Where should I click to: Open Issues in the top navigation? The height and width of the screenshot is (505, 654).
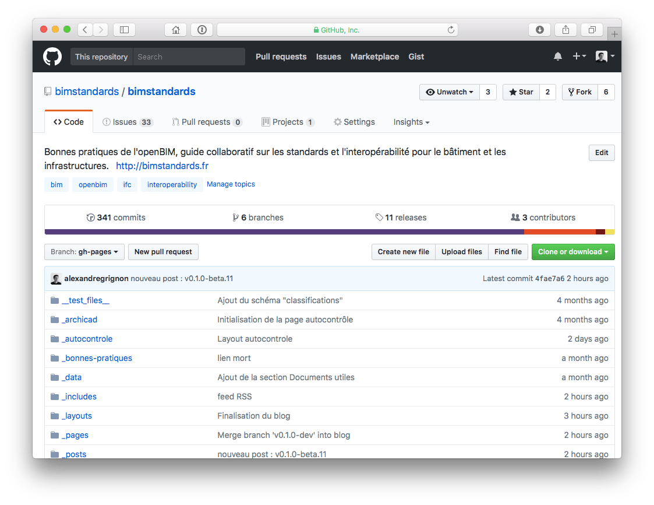[x=328, y=57]
